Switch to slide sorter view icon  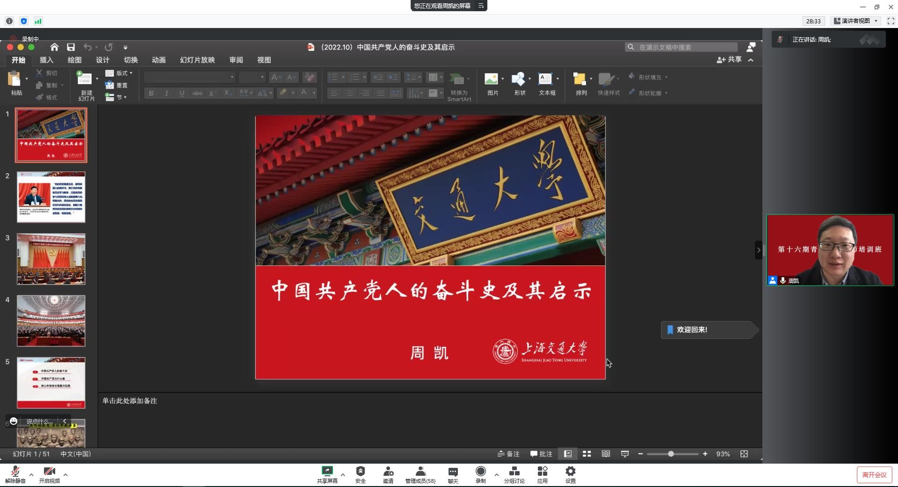pyautogui.click(x=587, y=454)
